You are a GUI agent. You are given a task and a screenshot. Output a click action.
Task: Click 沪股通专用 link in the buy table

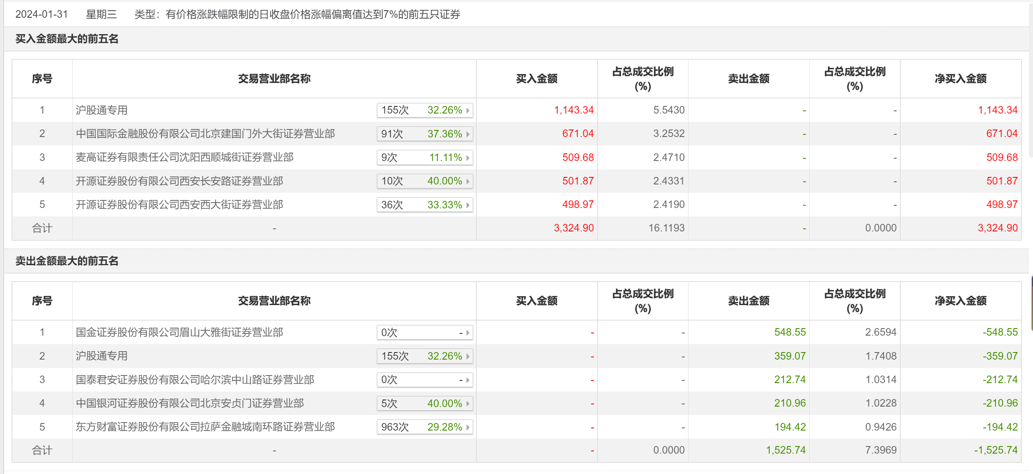coord(102,110)
